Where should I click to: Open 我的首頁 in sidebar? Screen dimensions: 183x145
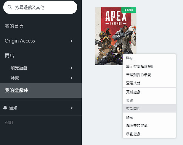14,26
